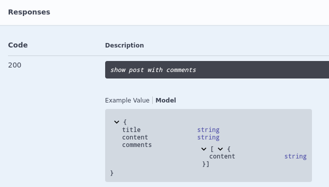Click the 'show post with comments' description
329x187 pixels.
(x=153, y=69)
